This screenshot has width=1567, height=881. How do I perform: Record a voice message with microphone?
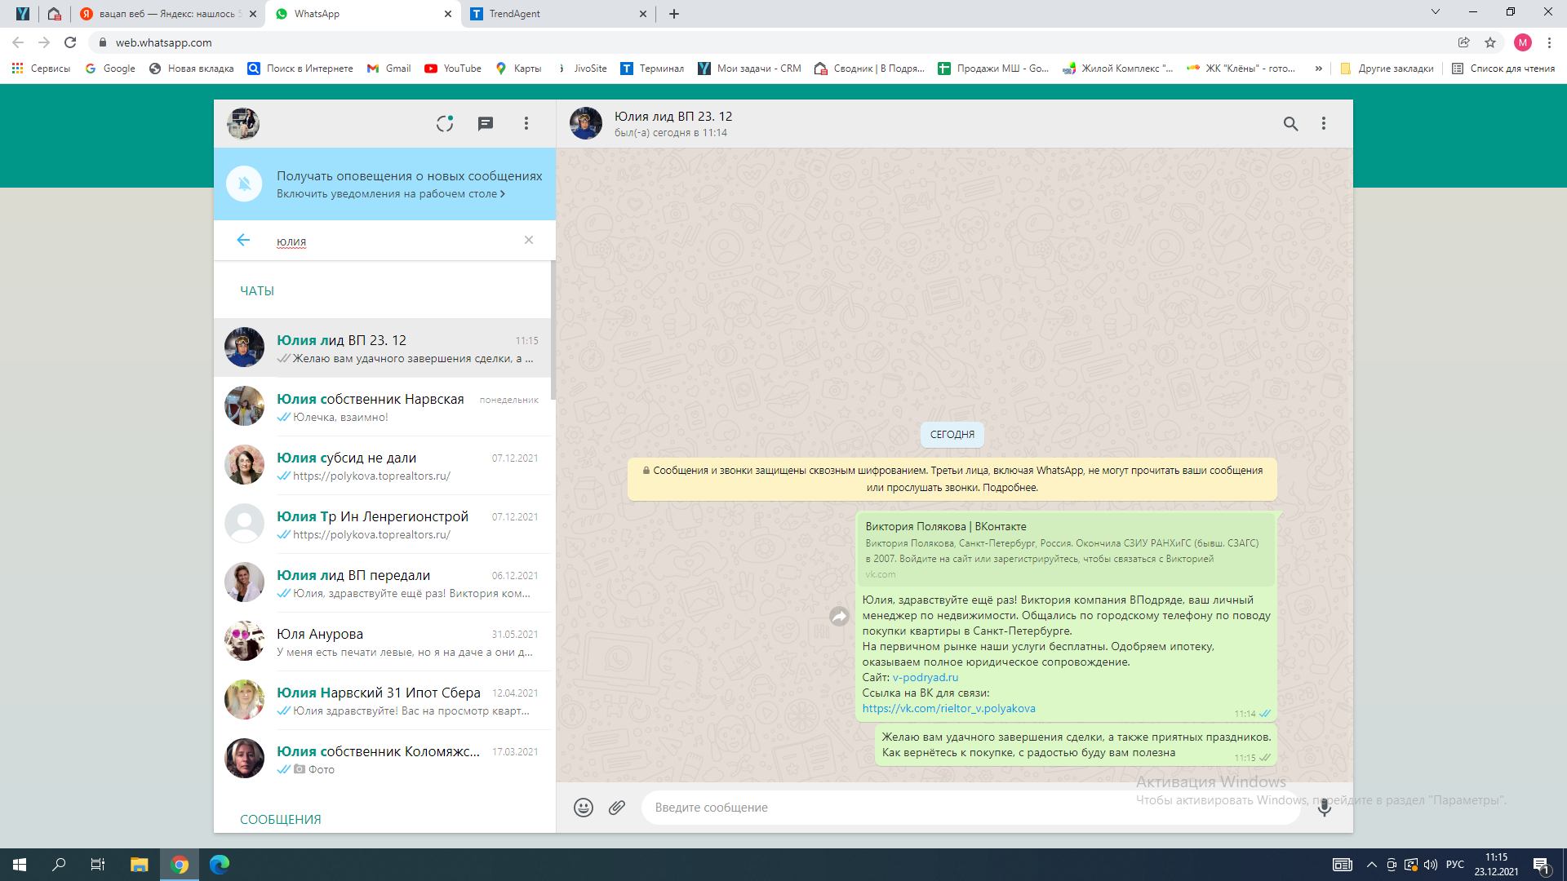pyautogui.click(x=1324, y=808)
